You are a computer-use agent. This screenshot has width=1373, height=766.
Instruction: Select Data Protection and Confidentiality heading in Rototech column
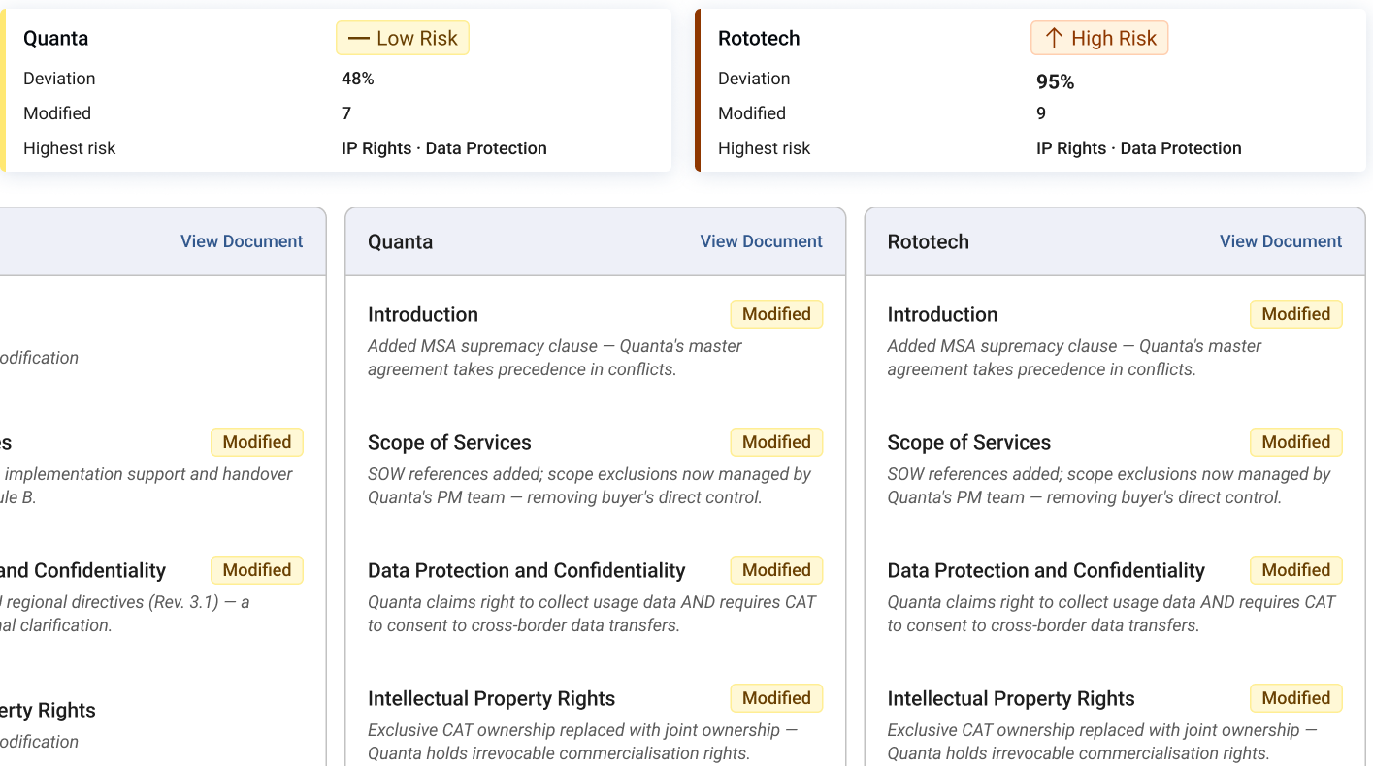click(x=1046, y=570)
